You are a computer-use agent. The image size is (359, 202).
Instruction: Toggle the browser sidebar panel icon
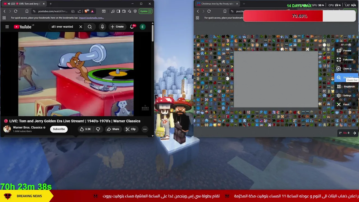click(x=118, y=11)
